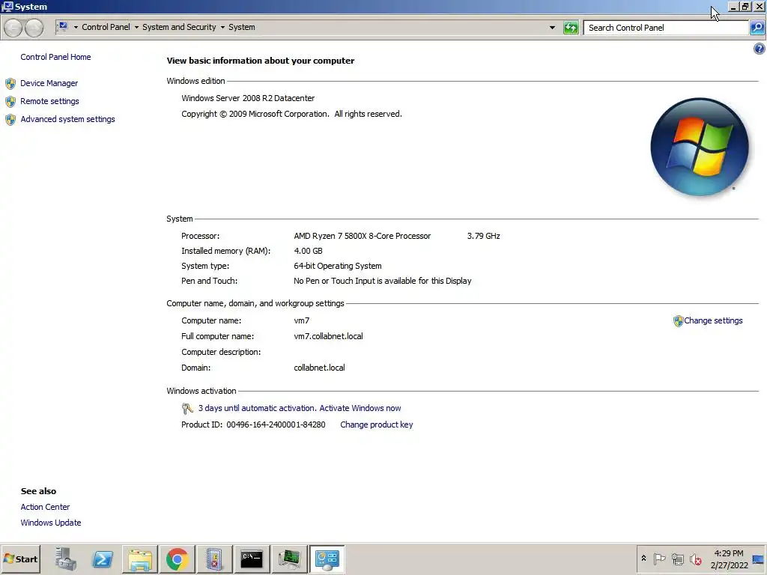Click the keys icon next to activation
767x575 pixels.
pos(187,408)
